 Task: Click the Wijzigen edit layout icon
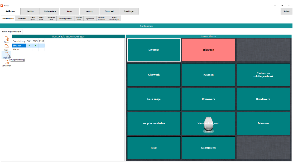pyautogui.click(x=7, y=55)
